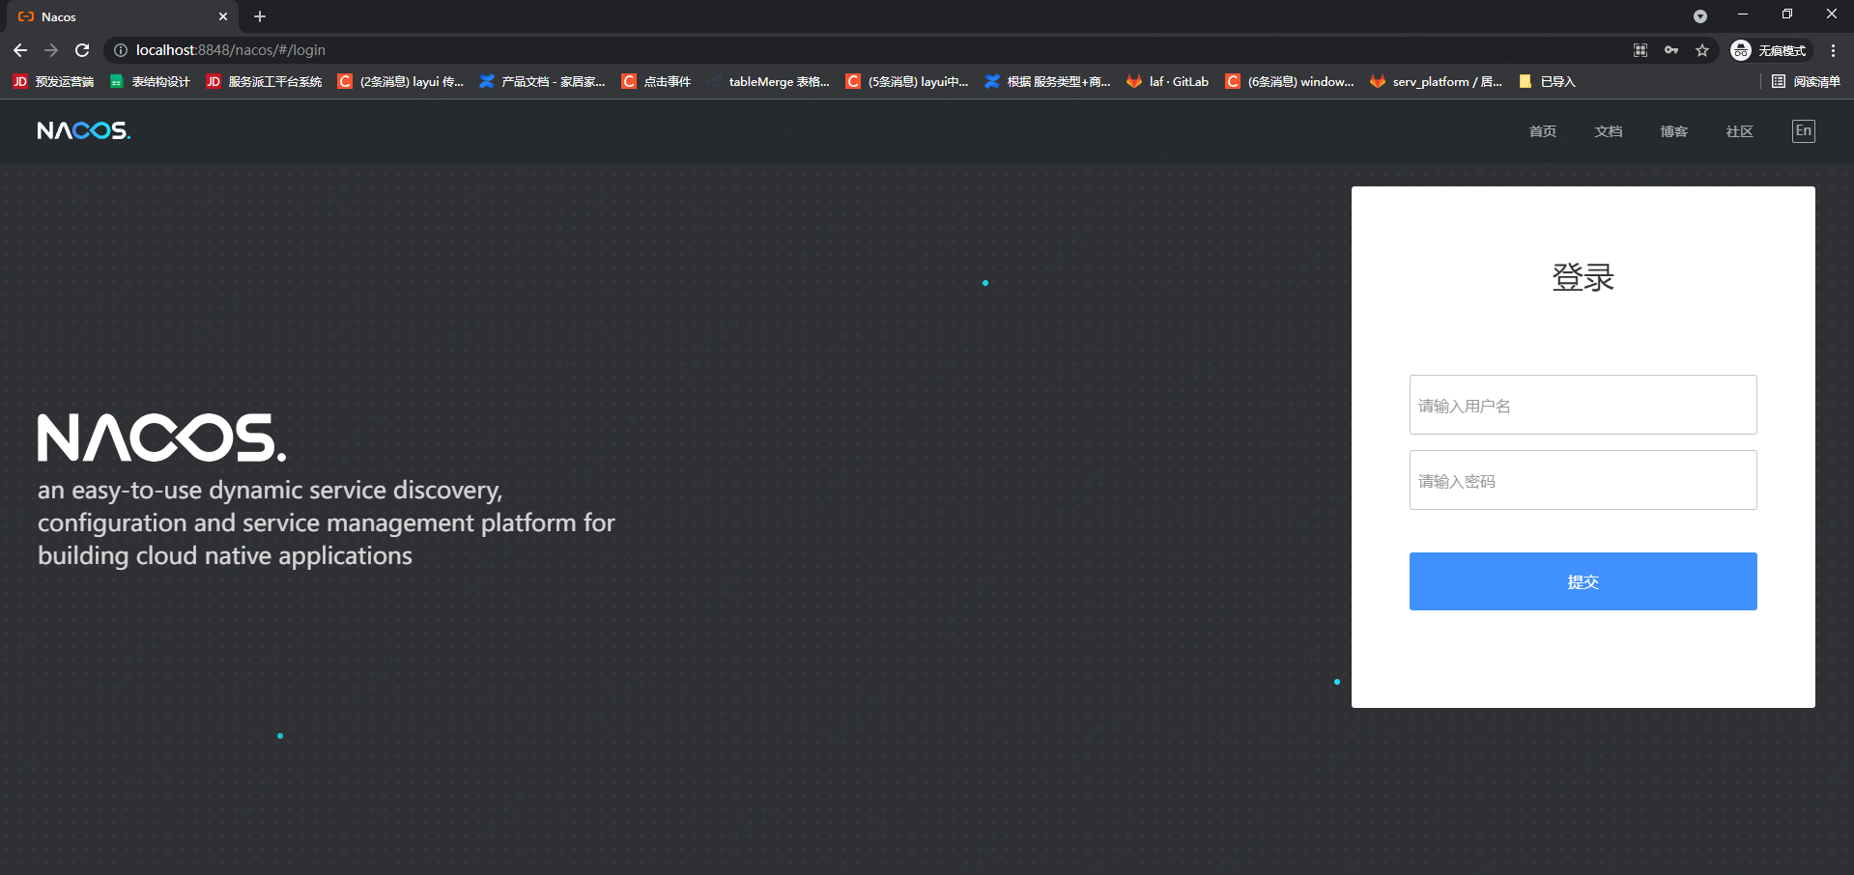Open the serv_platform bookmark
The image size is (1854, 875).
[x=1437, y=82]
